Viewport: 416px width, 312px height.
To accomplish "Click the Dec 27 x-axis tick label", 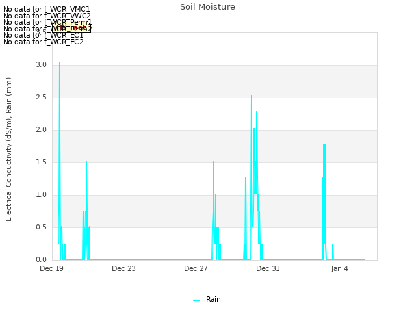I will coord(196,268).
